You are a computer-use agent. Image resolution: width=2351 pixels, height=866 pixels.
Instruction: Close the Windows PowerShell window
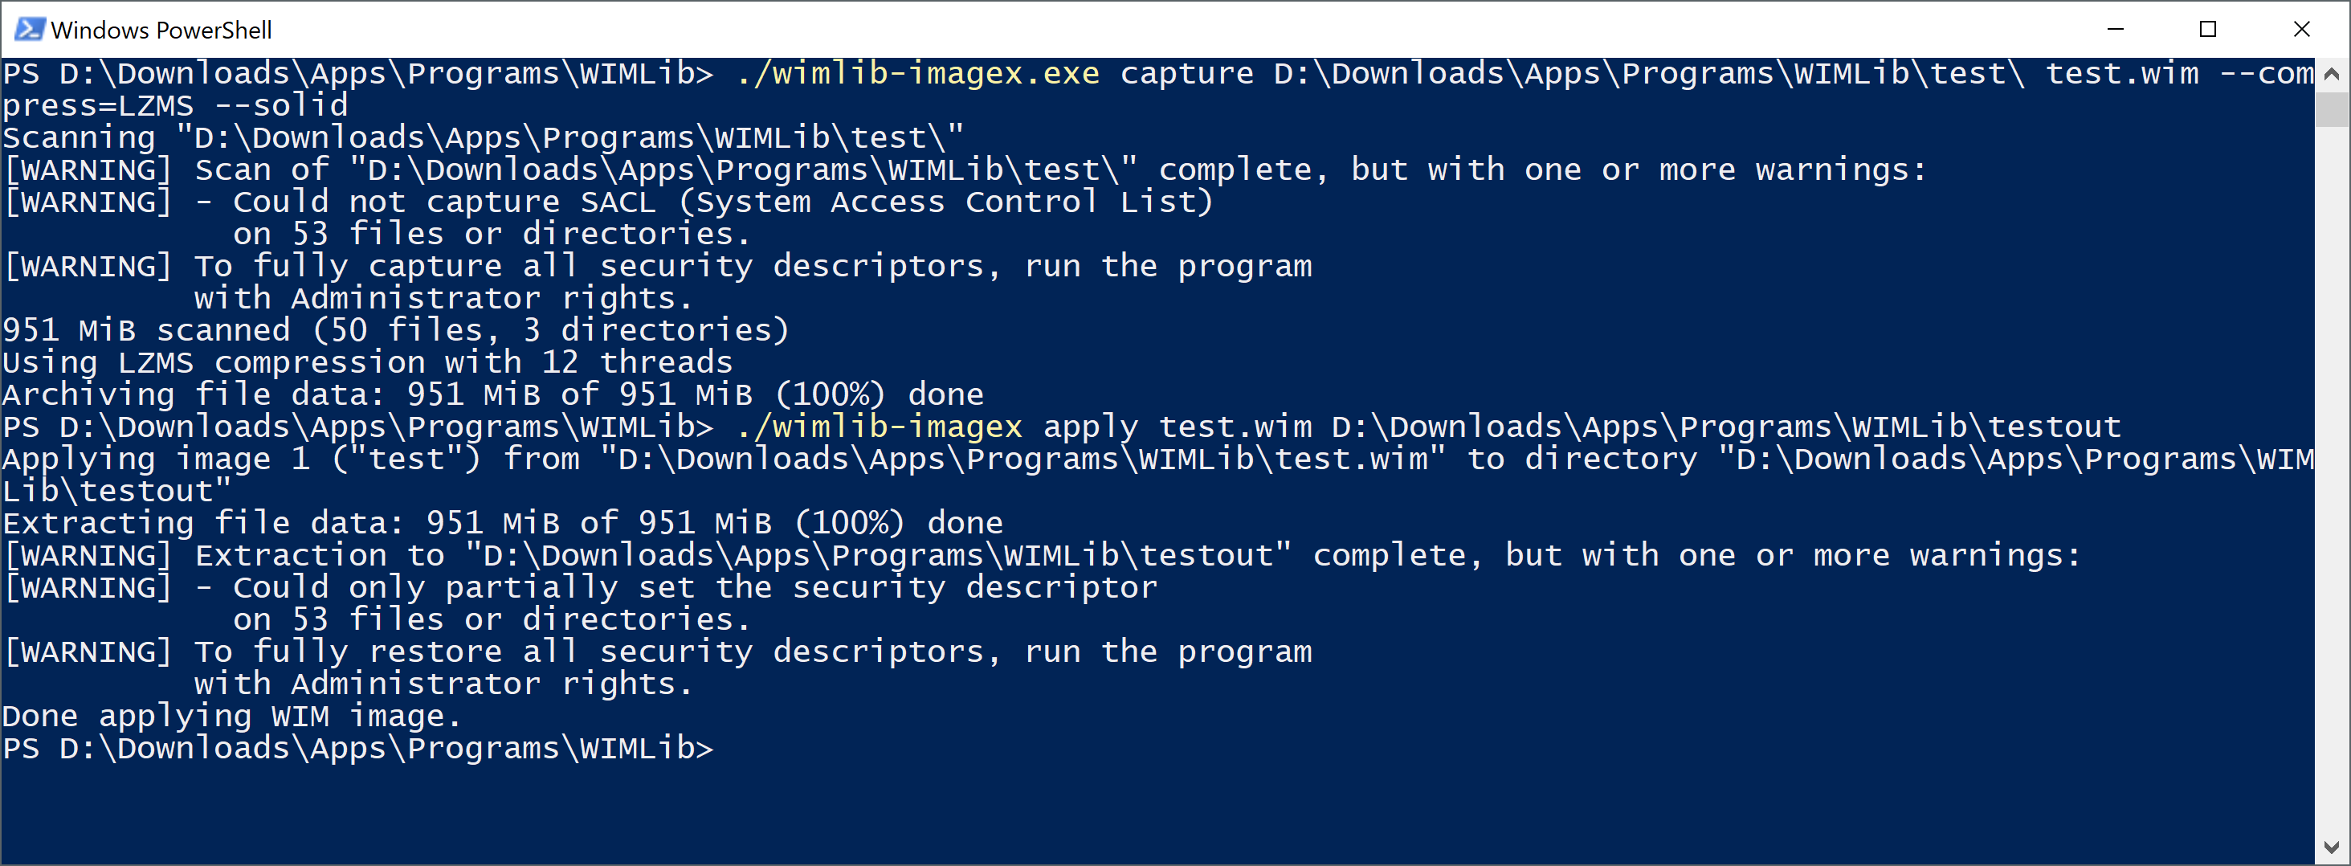click(2301, 29)
